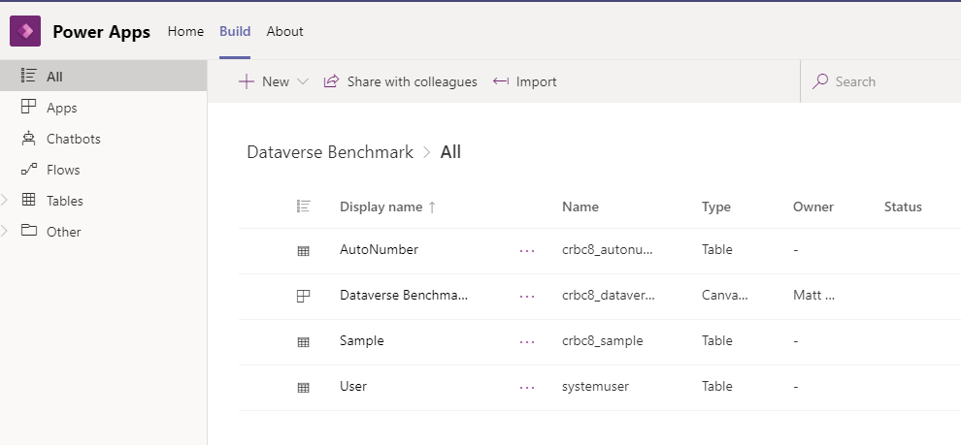Click the Power Apps logo icon
This screenshot has height=445, width=961.
(25, 31)
